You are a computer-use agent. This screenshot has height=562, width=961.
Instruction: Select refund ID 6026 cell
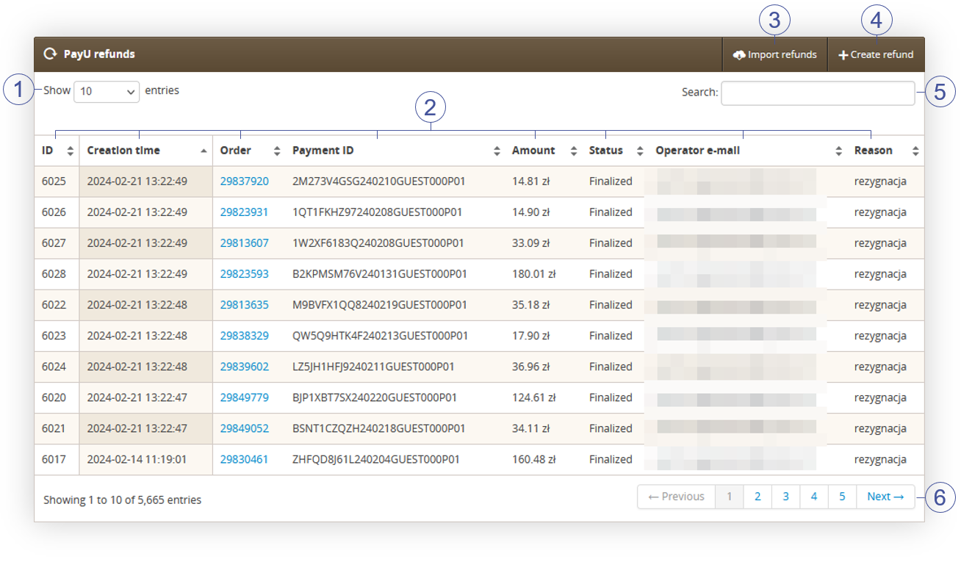pos(57,212)
